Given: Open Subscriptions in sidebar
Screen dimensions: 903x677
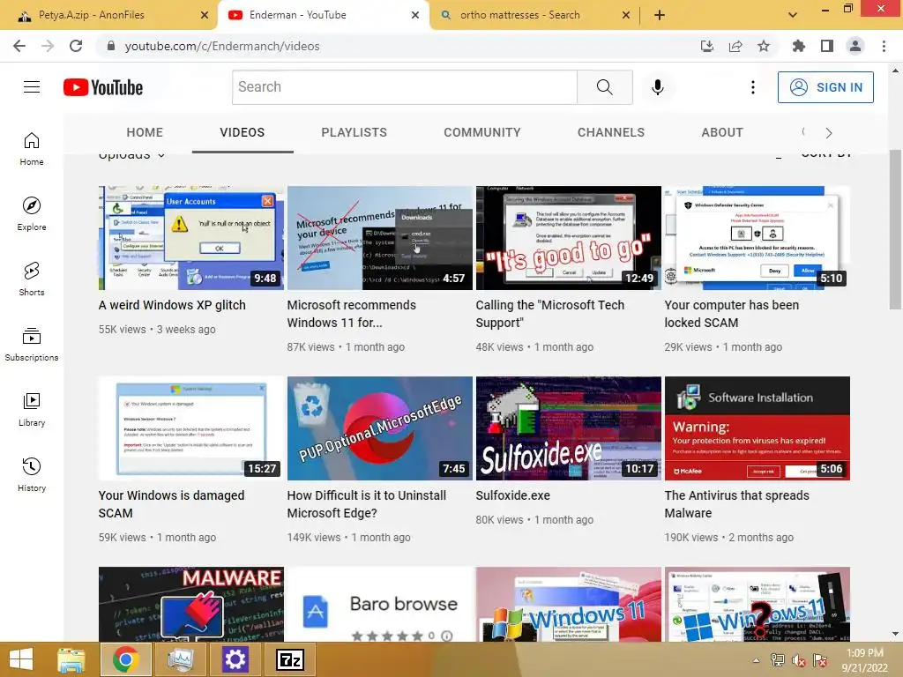Looking at the screenshot, I should pyautogui.click(x=32, y=345).
